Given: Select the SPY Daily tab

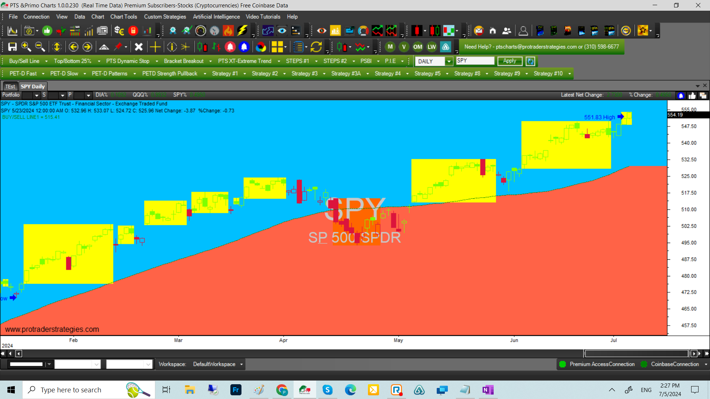Looking at the screenshot, I should pyautogui.click(x=33, y=86).
